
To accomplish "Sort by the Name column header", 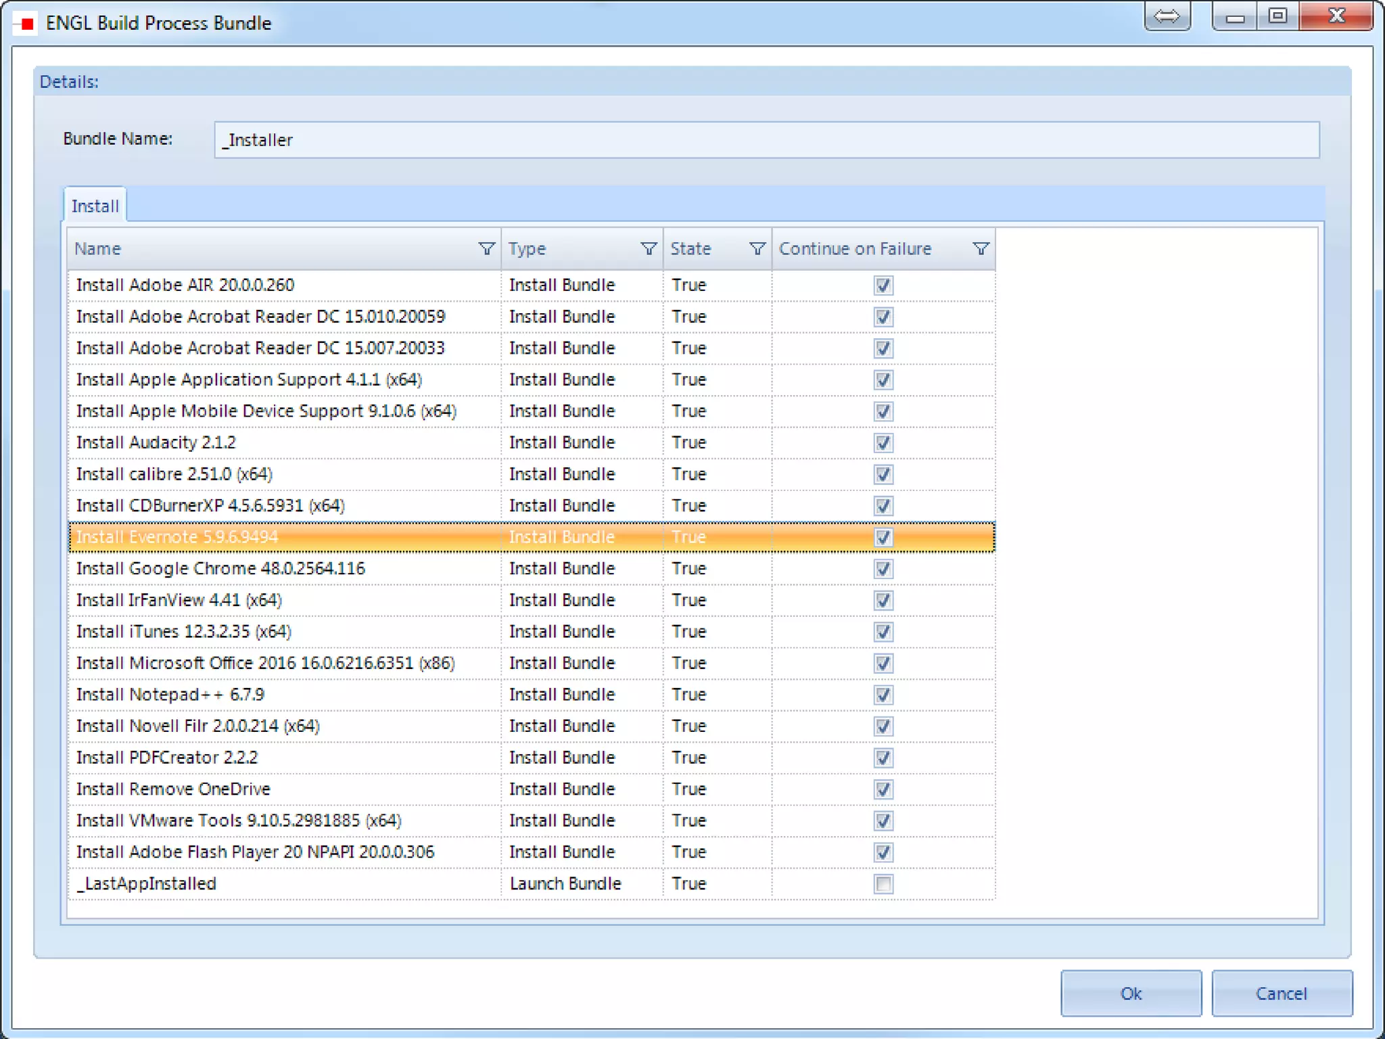I will point(284,248).
